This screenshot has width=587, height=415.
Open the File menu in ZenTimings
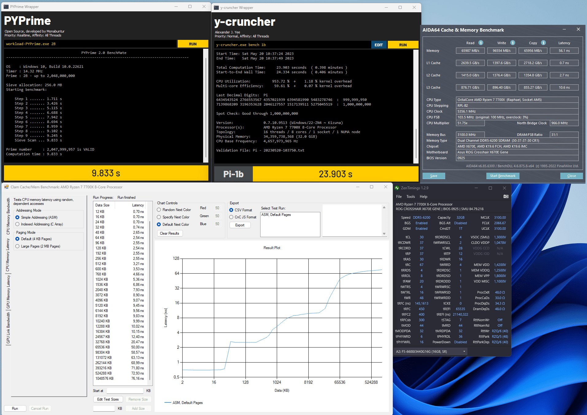pos(399,197)
